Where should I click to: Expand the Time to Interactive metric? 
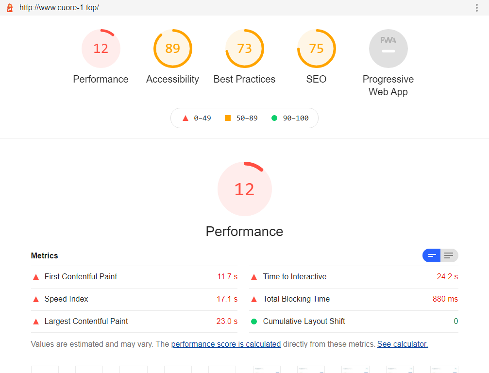[294, 277]
